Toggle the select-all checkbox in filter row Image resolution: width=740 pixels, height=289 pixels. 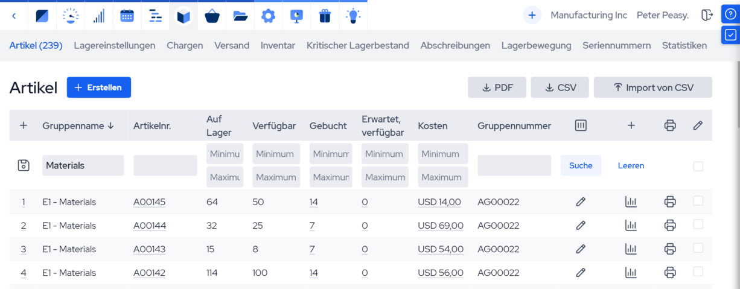[698, 166]
